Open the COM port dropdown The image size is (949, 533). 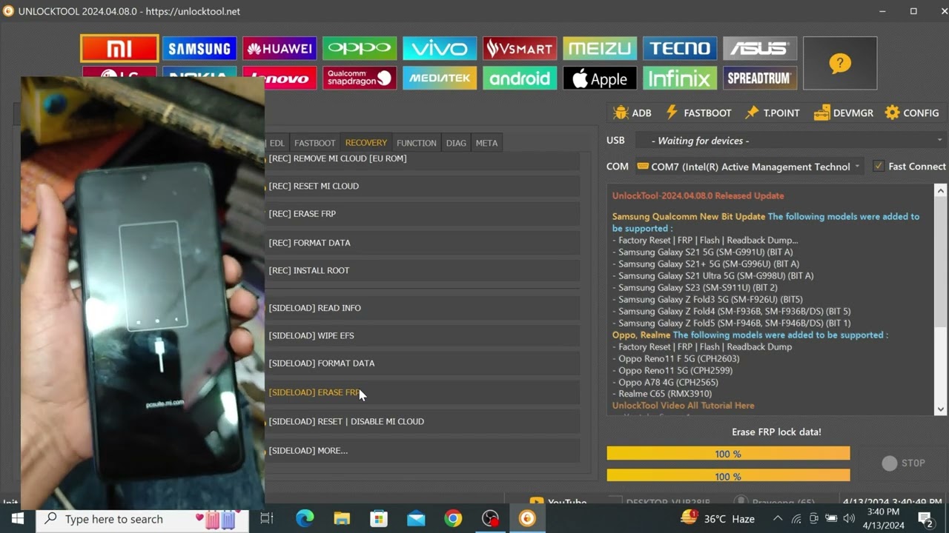pyautogui.click(x=857, y=167)
